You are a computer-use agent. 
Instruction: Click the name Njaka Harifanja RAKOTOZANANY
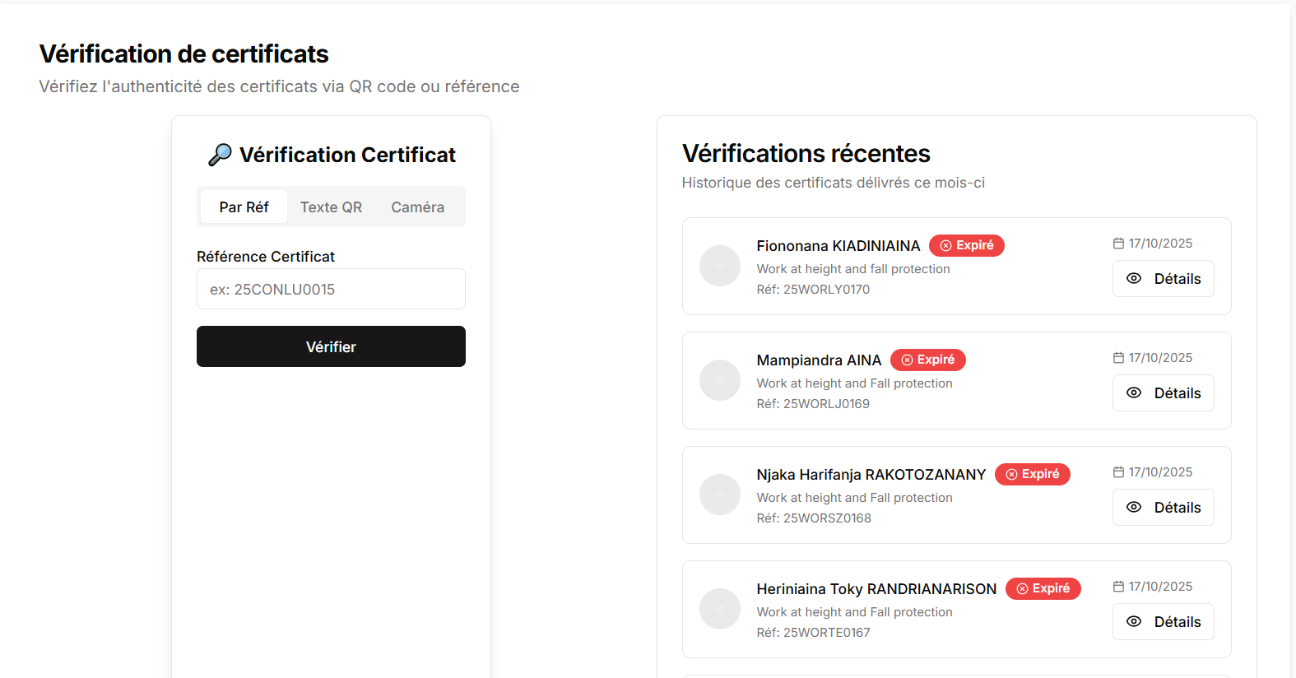point(871,475)
